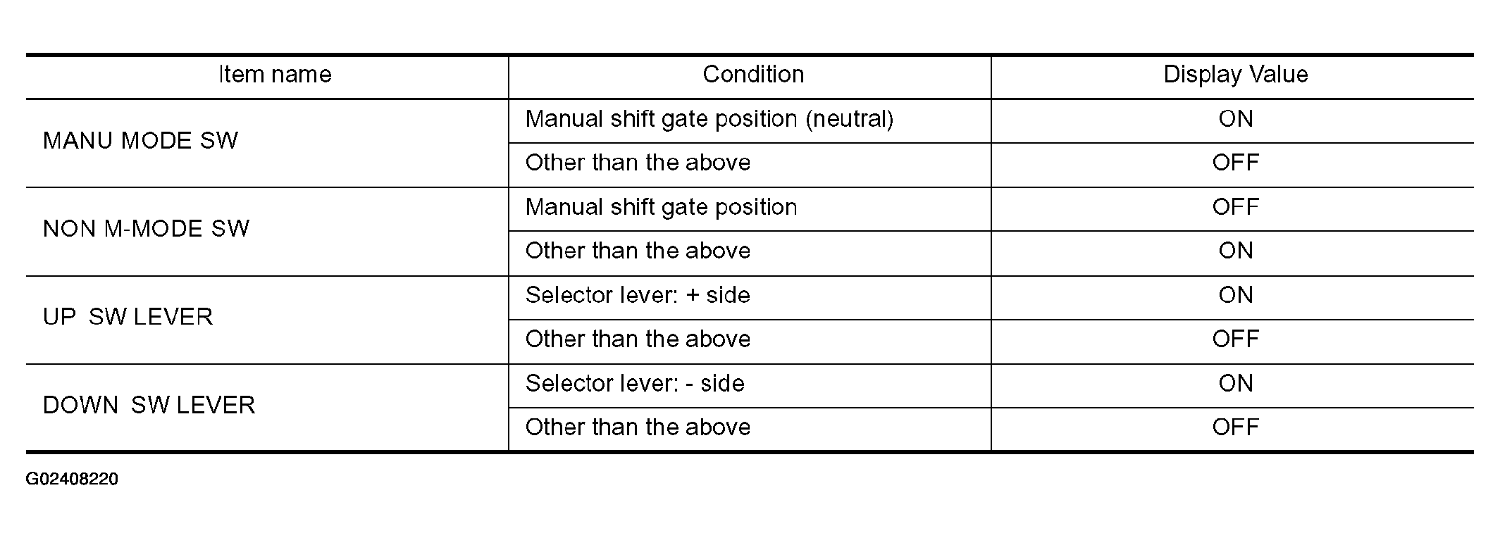
Task: Click the "Item name" column header
Action: coord(274,75)
